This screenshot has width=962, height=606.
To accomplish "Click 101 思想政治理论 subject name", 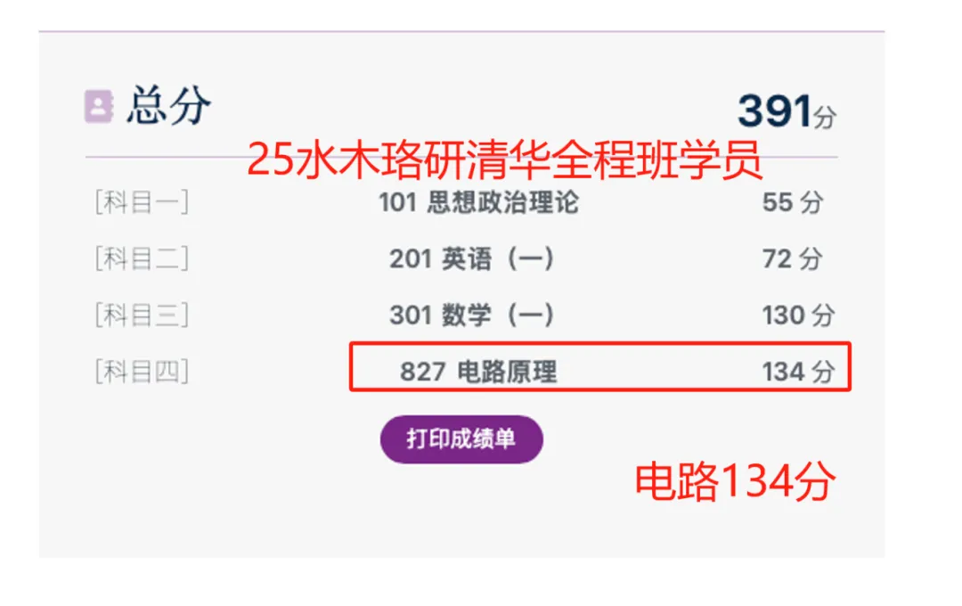I will (x=478, y=202).
